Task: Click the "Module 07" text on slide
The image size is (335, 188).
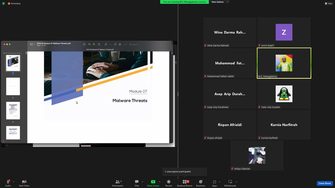Action: coord(138,91)
